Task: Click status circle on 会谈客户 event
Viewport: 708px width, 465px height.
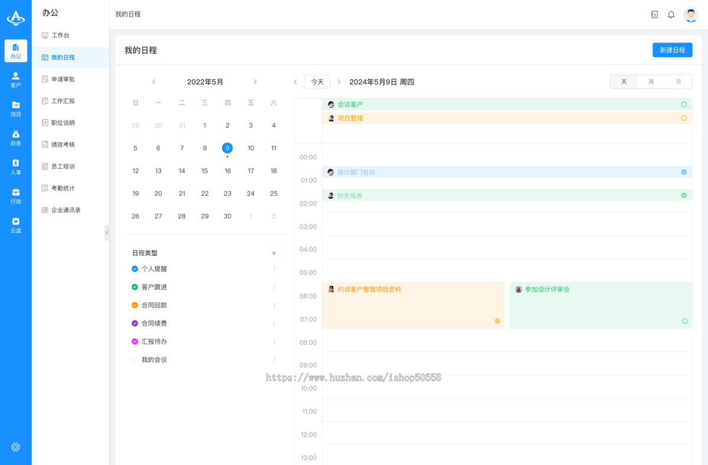Action: click(x=684, y=104)
